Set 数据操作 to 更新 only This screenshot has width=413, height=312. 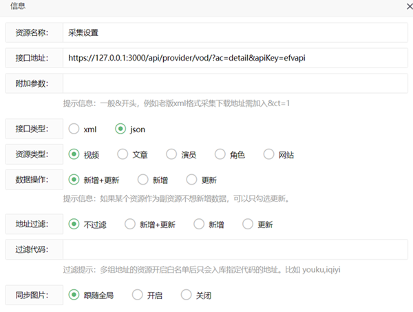coord(192,180)
